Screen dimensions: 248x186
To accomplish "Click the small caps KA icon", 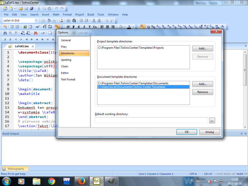I will 95,27.
